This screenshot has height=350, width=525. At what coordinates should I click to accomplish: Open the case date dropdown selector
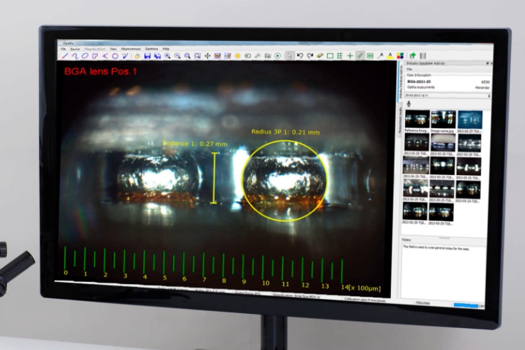click(x=448, y=96)
